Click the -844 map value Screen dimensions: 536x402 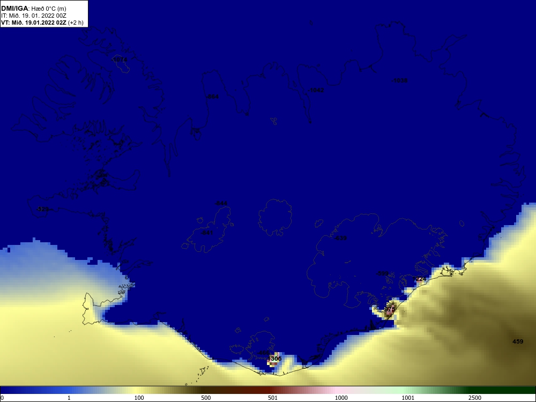point(221,203)
